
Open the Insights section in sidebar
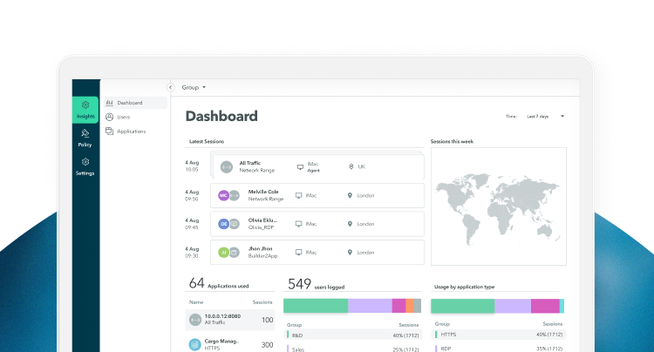click(85, 110)
